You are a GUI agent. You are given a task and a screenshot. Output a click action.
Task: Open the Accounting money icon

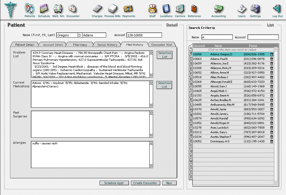click(218, 9)
